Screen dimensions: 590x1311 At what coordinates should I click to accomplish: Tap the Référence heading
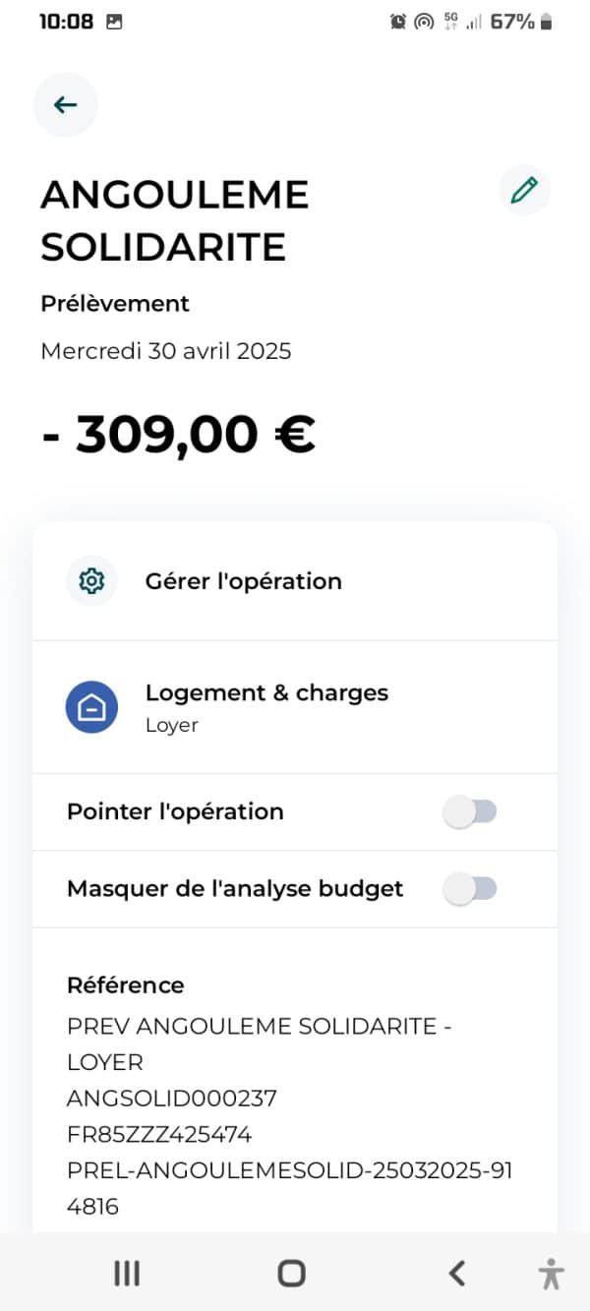(125, 985)
